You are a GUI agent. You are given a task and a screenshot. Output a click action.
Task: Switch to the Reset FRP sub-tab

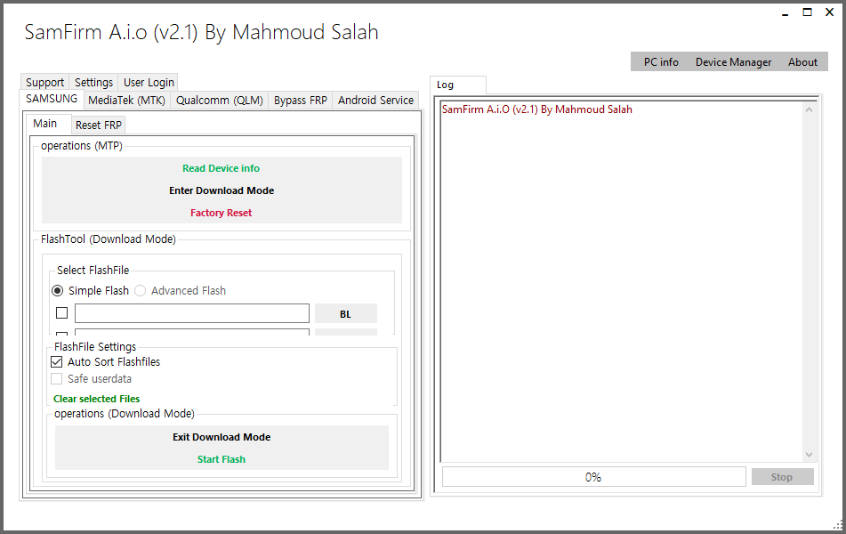(x=99, y=125)
